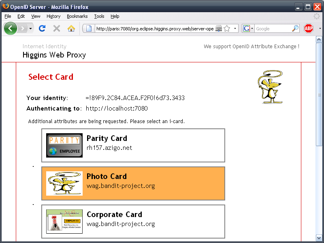Click the Parity Employee card thumbnail
The height and width of the screenshot is (243, 324).
point(64,145)
